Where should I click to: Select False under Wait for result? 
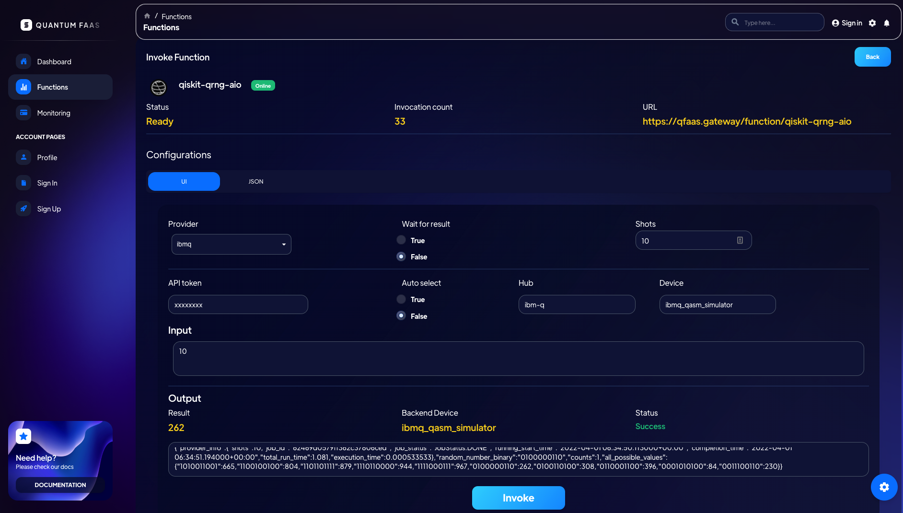click(401, 256)
